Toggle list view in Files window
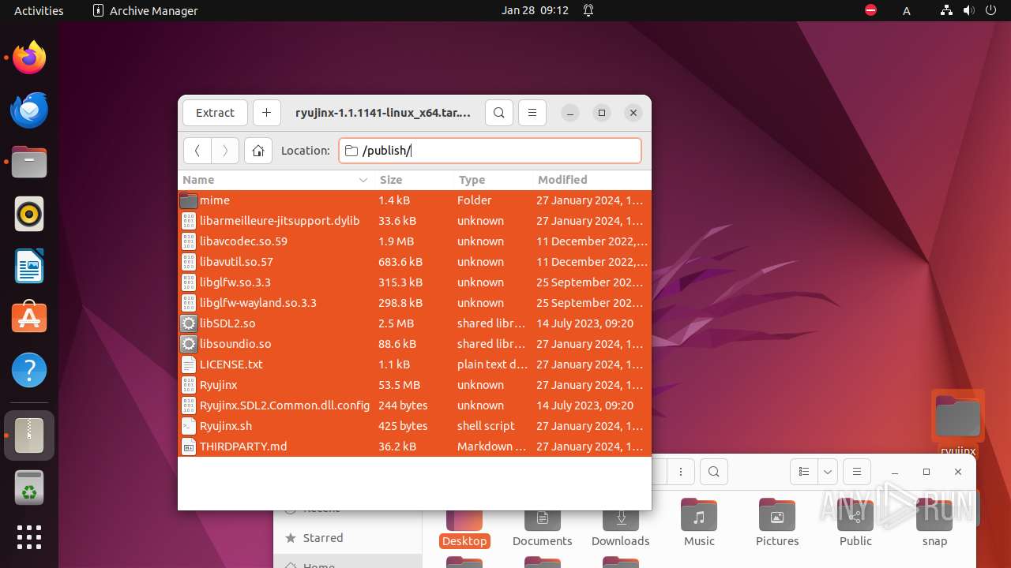Viewport: 1011px width, 568px height. (x=804, y=472)
